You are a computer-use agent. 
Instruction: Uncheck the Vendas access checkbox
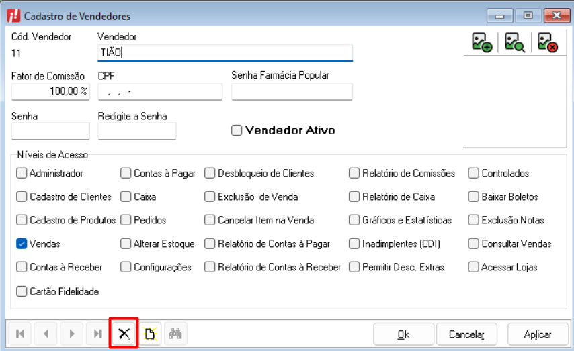click(x=22, y=244)
